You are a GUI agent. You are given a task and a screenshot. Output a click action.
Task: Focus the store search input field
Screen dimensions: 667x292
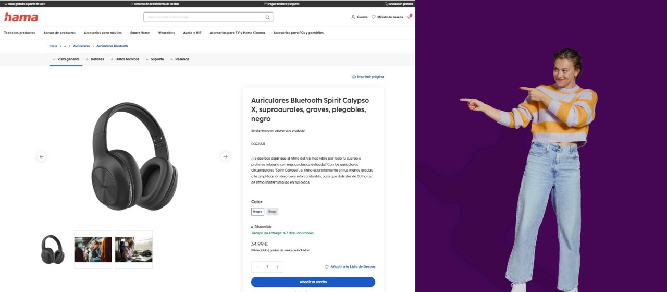tap(204, 17)
